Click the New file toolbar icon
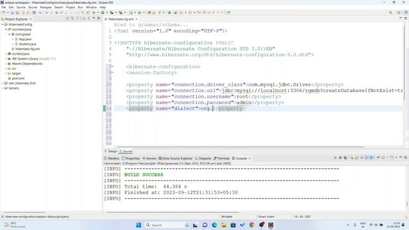409x230 pixels. click(x=4, y=13)
